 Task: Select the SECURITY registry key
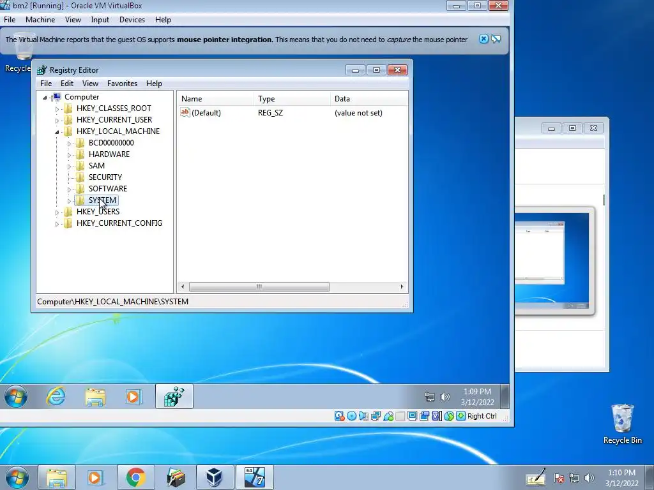tap(105, 177)
